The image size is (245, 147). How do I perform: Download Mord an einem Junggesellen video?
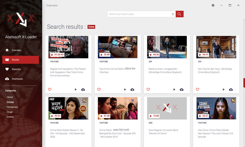pos(182,89)
